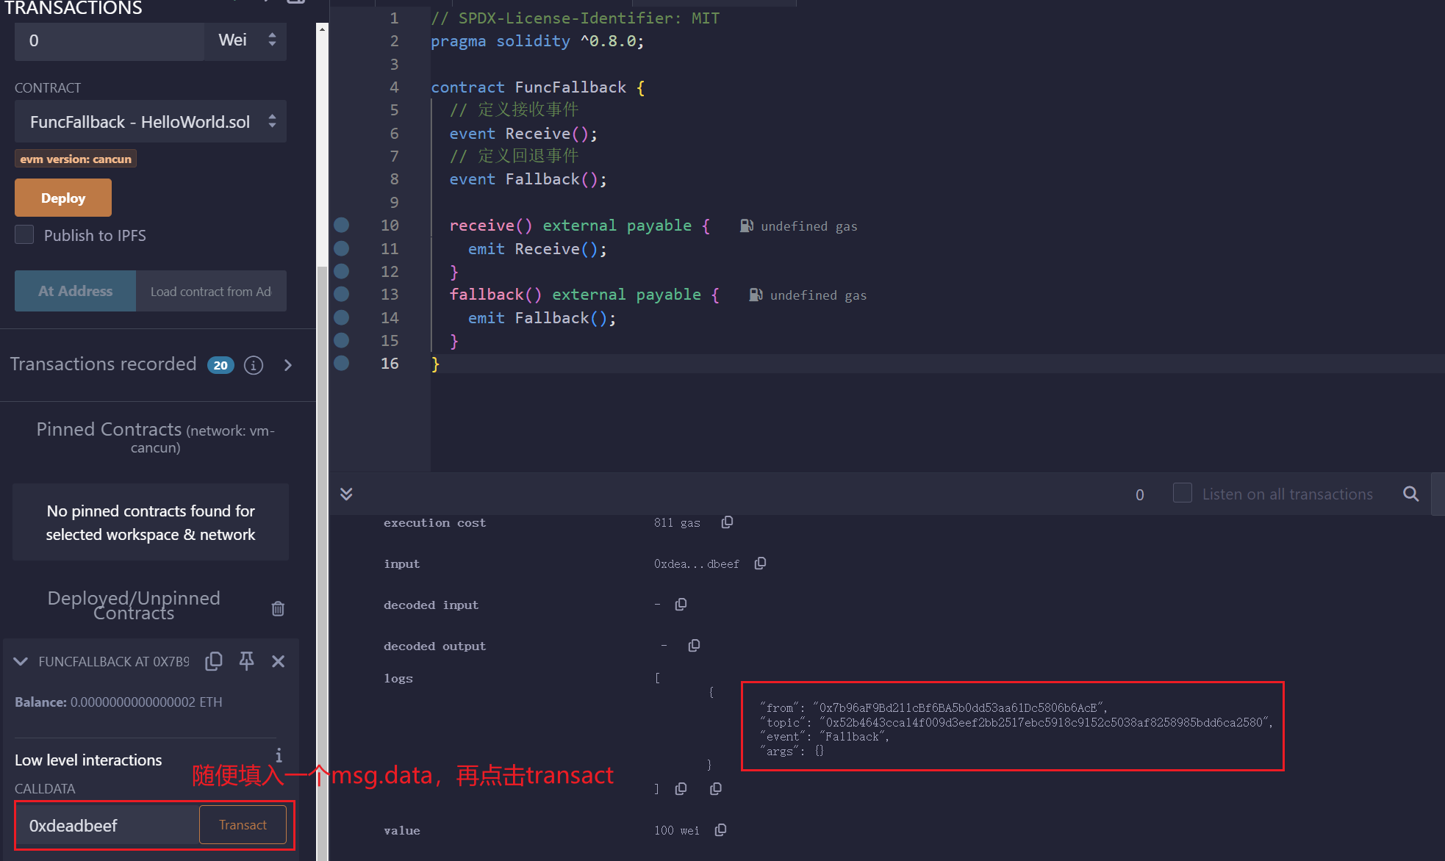This screenshot has height=861, width=1445.
Task: Clear all deployed contracts with trash icon
Action: pyautogui.click(x=278, y=608)
